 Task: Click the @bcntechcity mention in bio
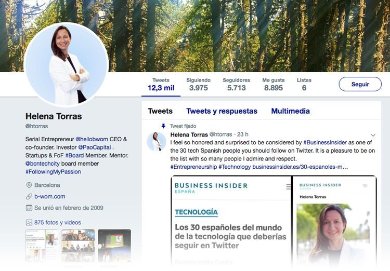[x=43, y=164]
